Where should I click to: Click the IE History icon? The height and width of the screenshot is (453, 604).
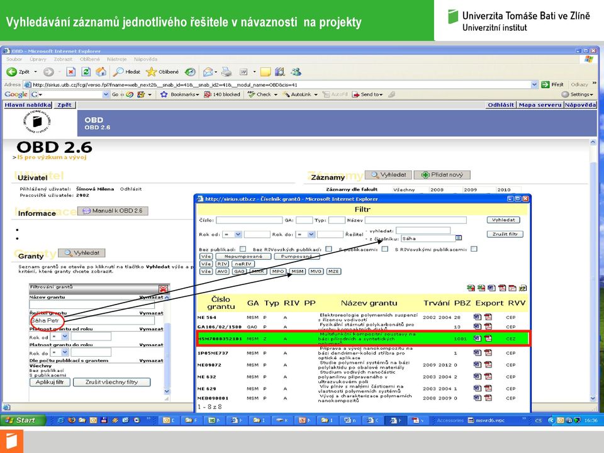point(190,72)
